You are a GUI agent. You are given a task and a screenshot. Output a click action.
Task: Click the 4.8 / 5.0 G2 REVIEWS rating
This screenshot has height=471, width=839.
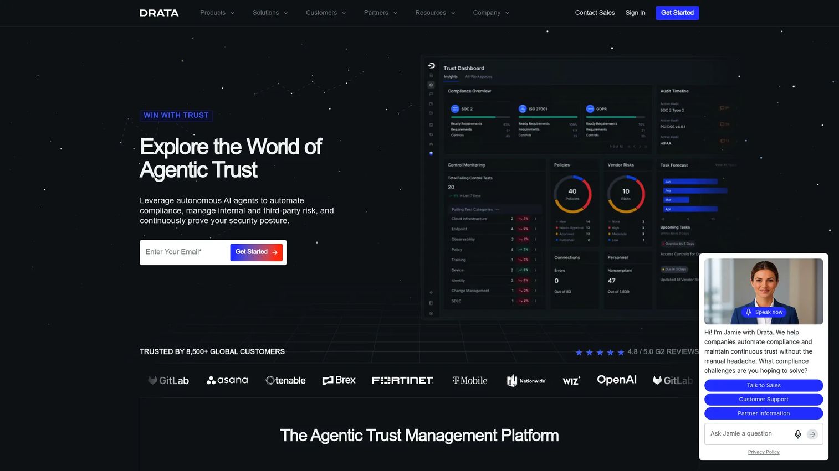click(x=637, y=352)
